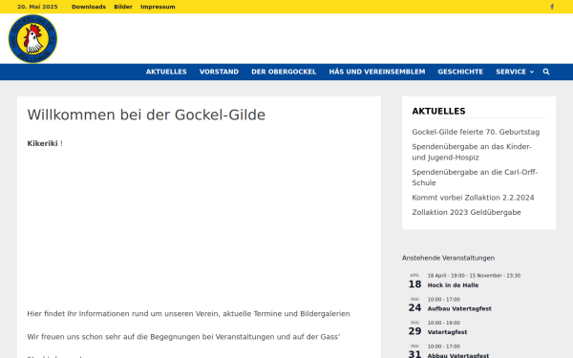
Task: Click the search magnifier icon in navigation
Action: click(x=546, y=72)
